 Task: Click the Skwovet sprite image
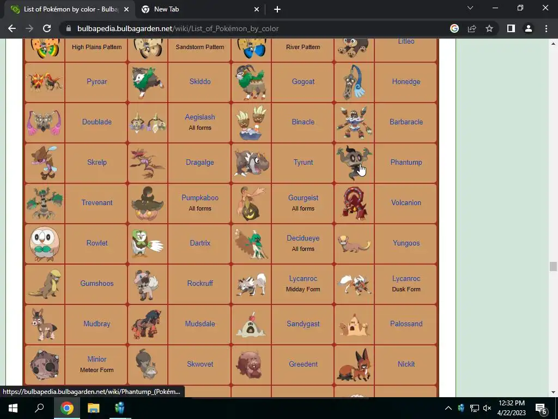tap(147, 364)
